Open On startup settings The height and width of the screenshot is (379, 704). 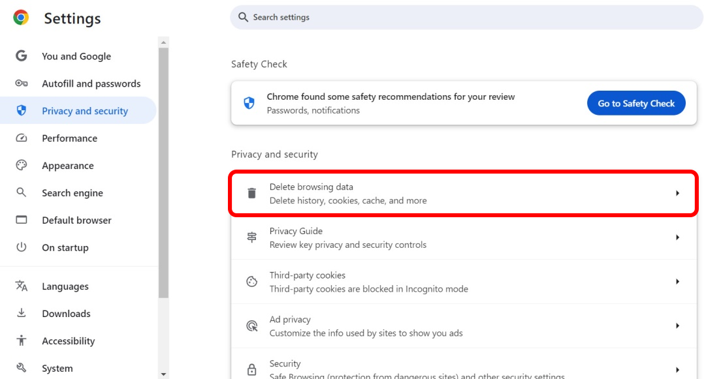pos(78,248)
